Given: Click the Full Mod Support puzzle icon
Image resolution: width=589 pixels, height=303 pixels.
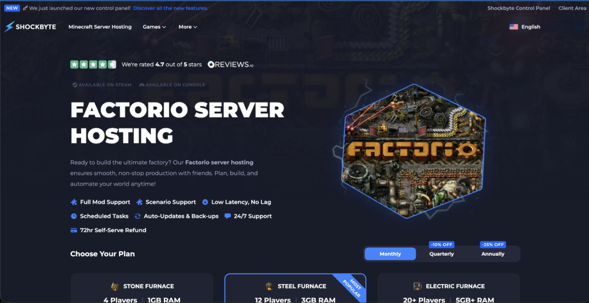Looking at the screenshot, I should tap(74, 202).
